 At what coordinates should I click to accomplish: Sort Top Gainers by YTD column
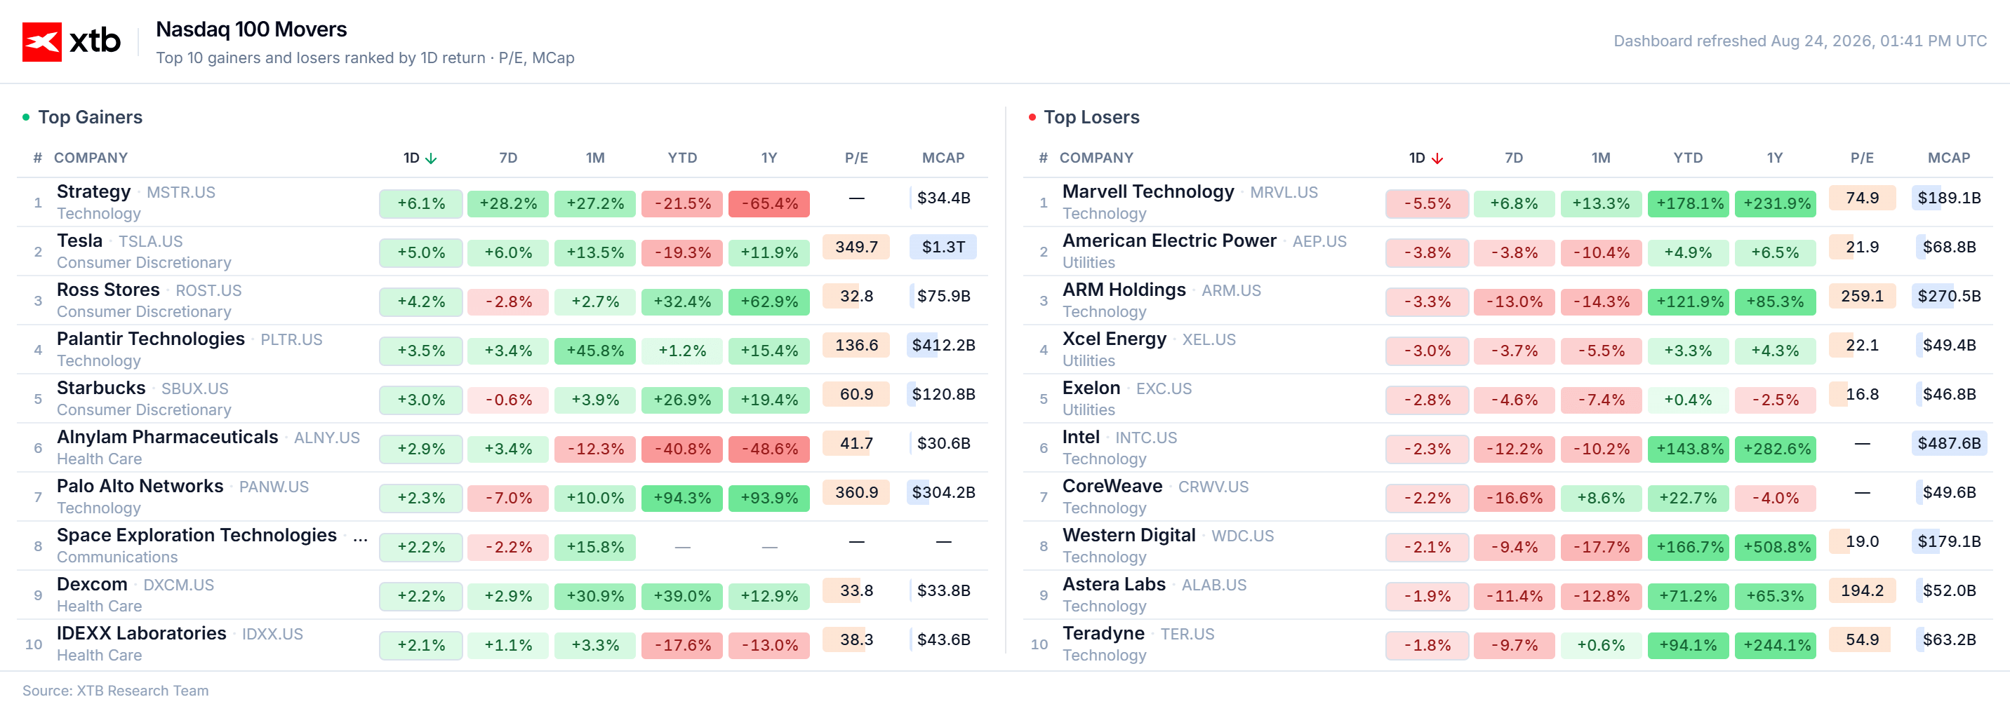click(x=682, y=158)
